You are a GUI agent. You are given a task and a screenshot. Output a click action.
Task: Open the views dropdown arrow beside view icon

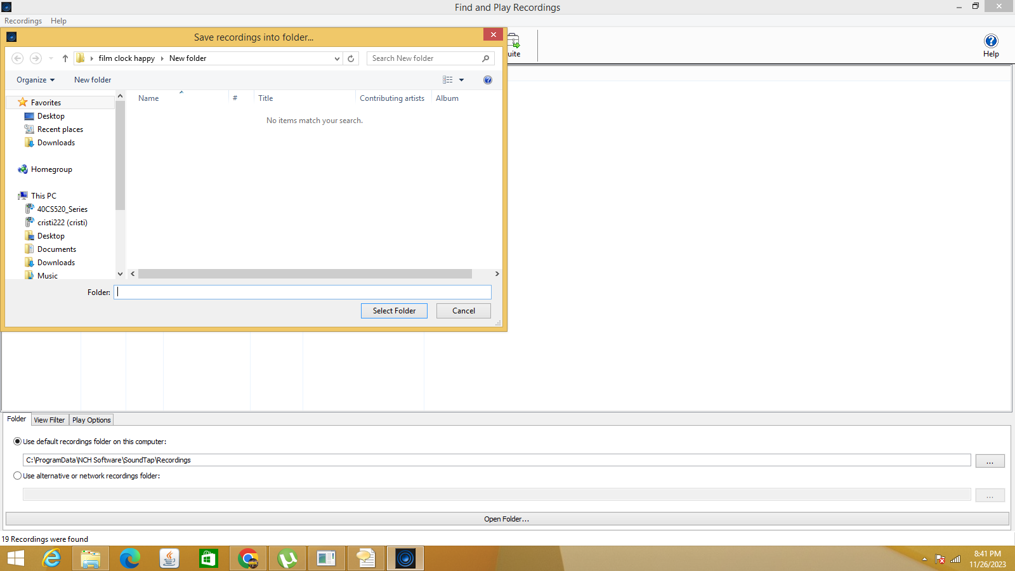(461, 79)
